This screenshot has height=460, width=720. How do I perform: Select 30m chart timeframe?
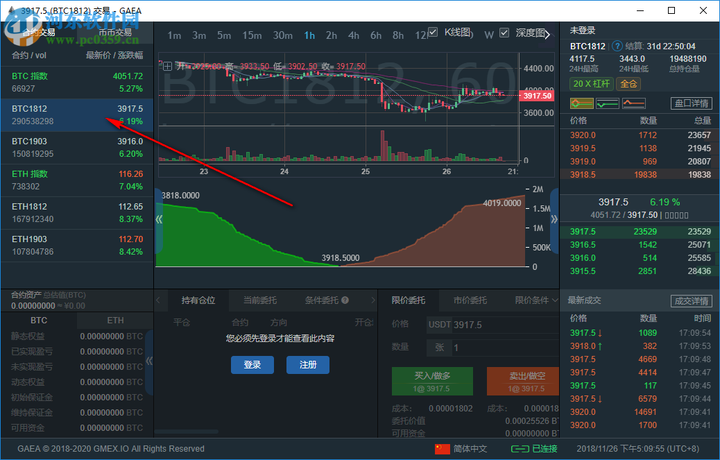(x=283, y=35)
